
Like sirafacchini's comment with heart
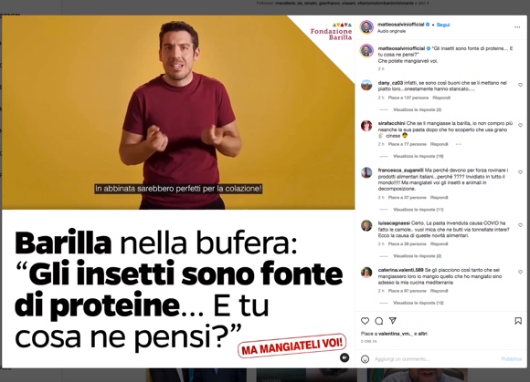[521, 125]
